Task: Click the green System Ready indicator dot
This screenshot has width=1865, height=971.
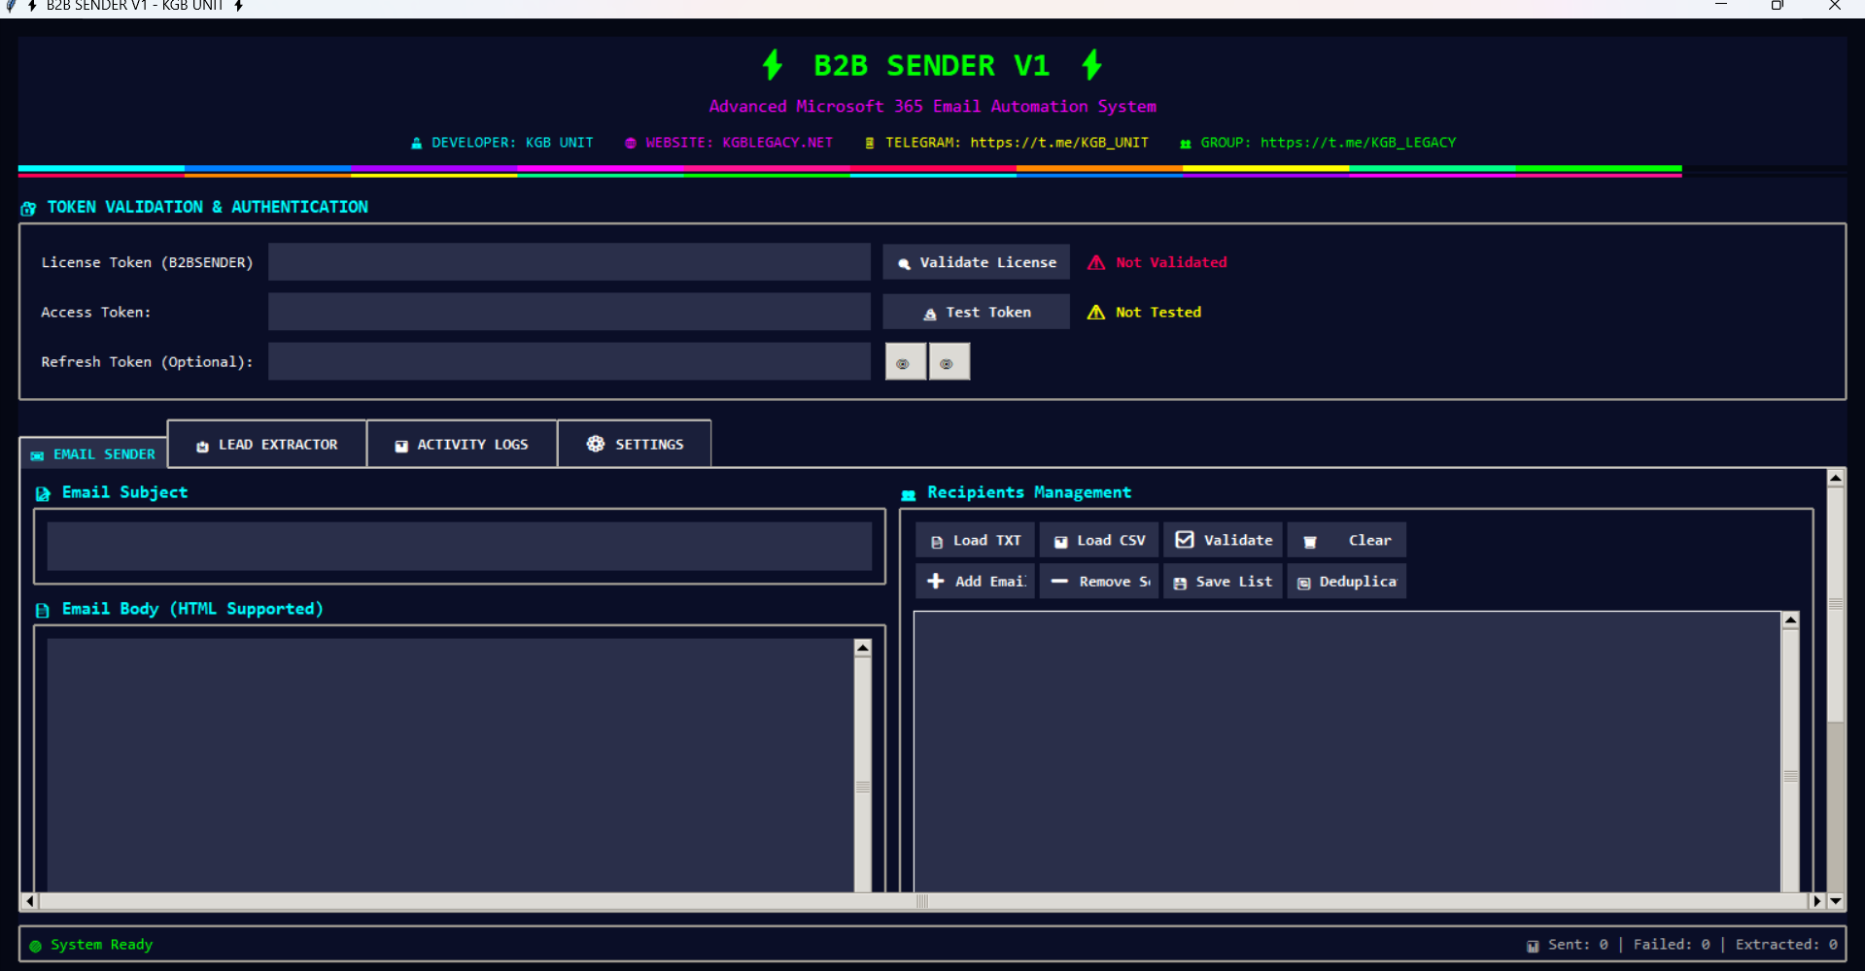Action: coord(36,946)
